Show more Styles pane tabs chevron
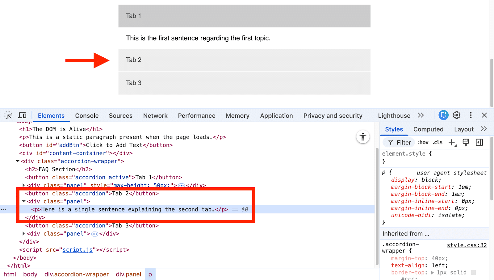494x280 pixels. point(484,129)
